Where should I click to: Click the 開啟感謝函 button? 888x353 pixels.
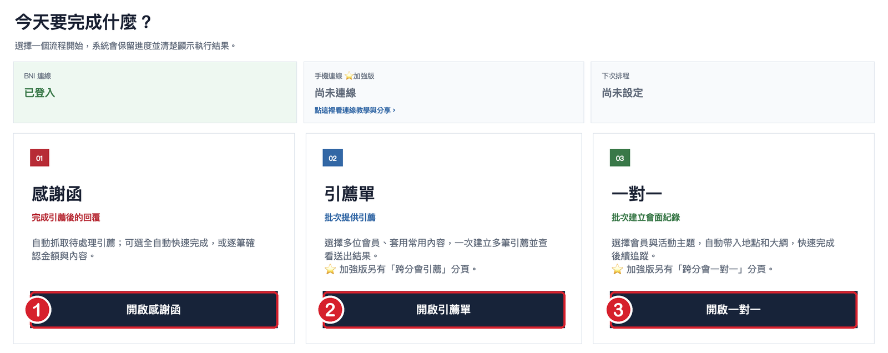[x=154, y=310]
